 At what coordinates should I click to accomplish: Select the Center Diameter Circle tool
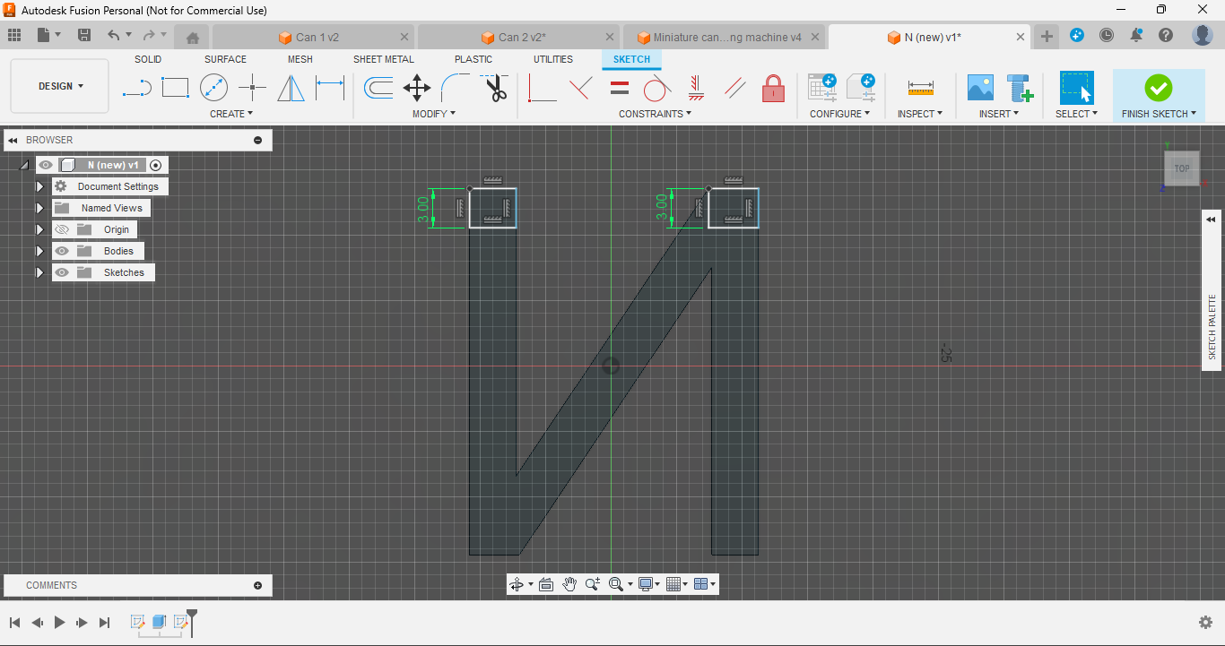pyautogui.click(x=213, y=88)
